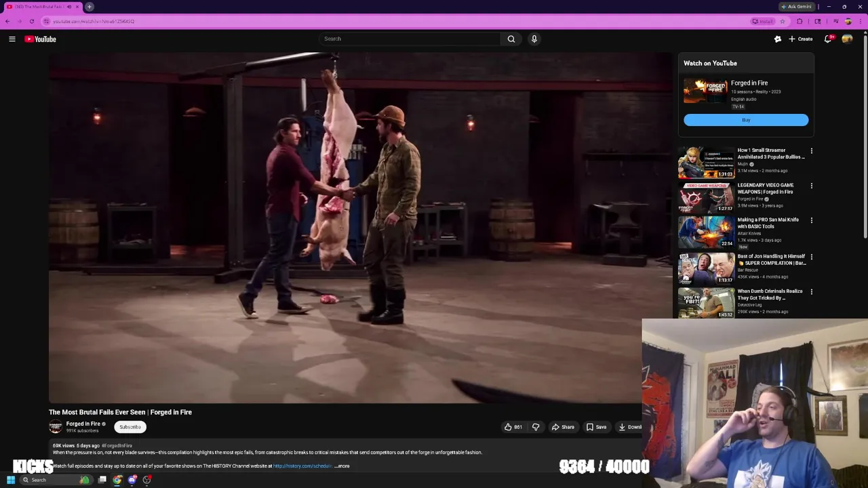Image resolution: width=868 pixels, height=488 pixels.
Task: Open the account avatar menu on YouTube
Action: point(847,39)
